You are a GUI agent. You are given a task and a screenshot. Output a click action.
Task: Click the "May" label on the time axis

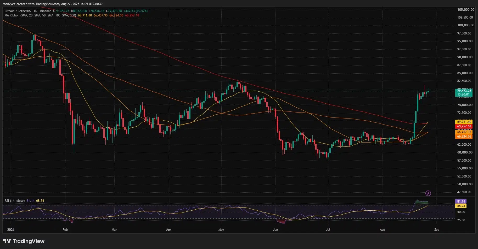tap(221, 230)
